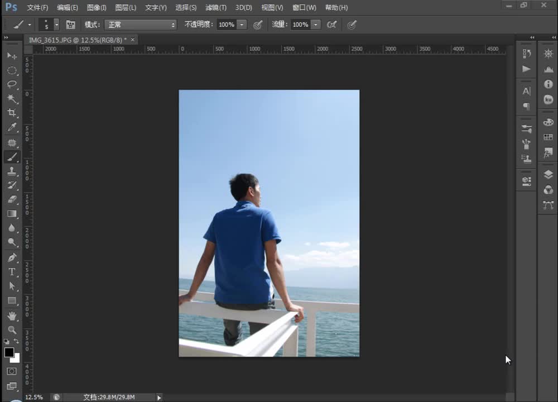558x402 pixels.
Task: Toggle Quick Mask mode
Action: point(12,371)
